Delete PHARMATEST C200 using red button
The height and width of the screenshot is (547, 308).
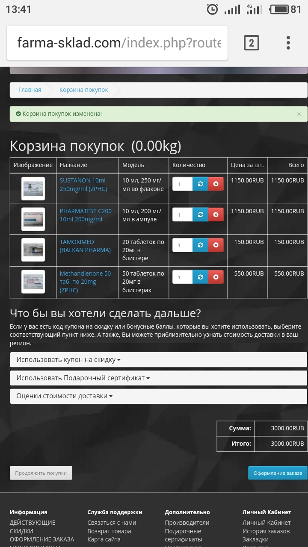pos(216,215)
